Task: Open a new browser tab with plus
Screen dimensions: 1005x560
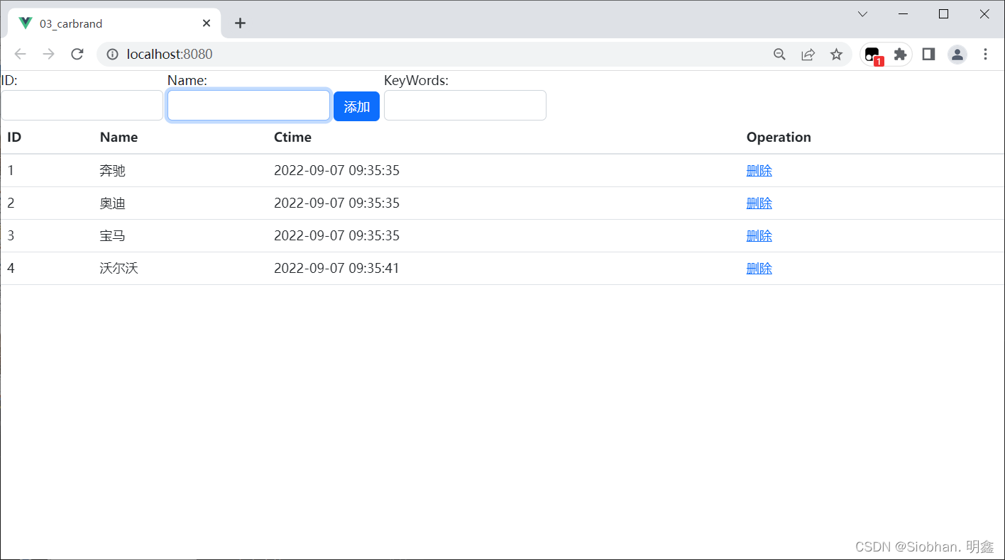Action: coord(240,23)
